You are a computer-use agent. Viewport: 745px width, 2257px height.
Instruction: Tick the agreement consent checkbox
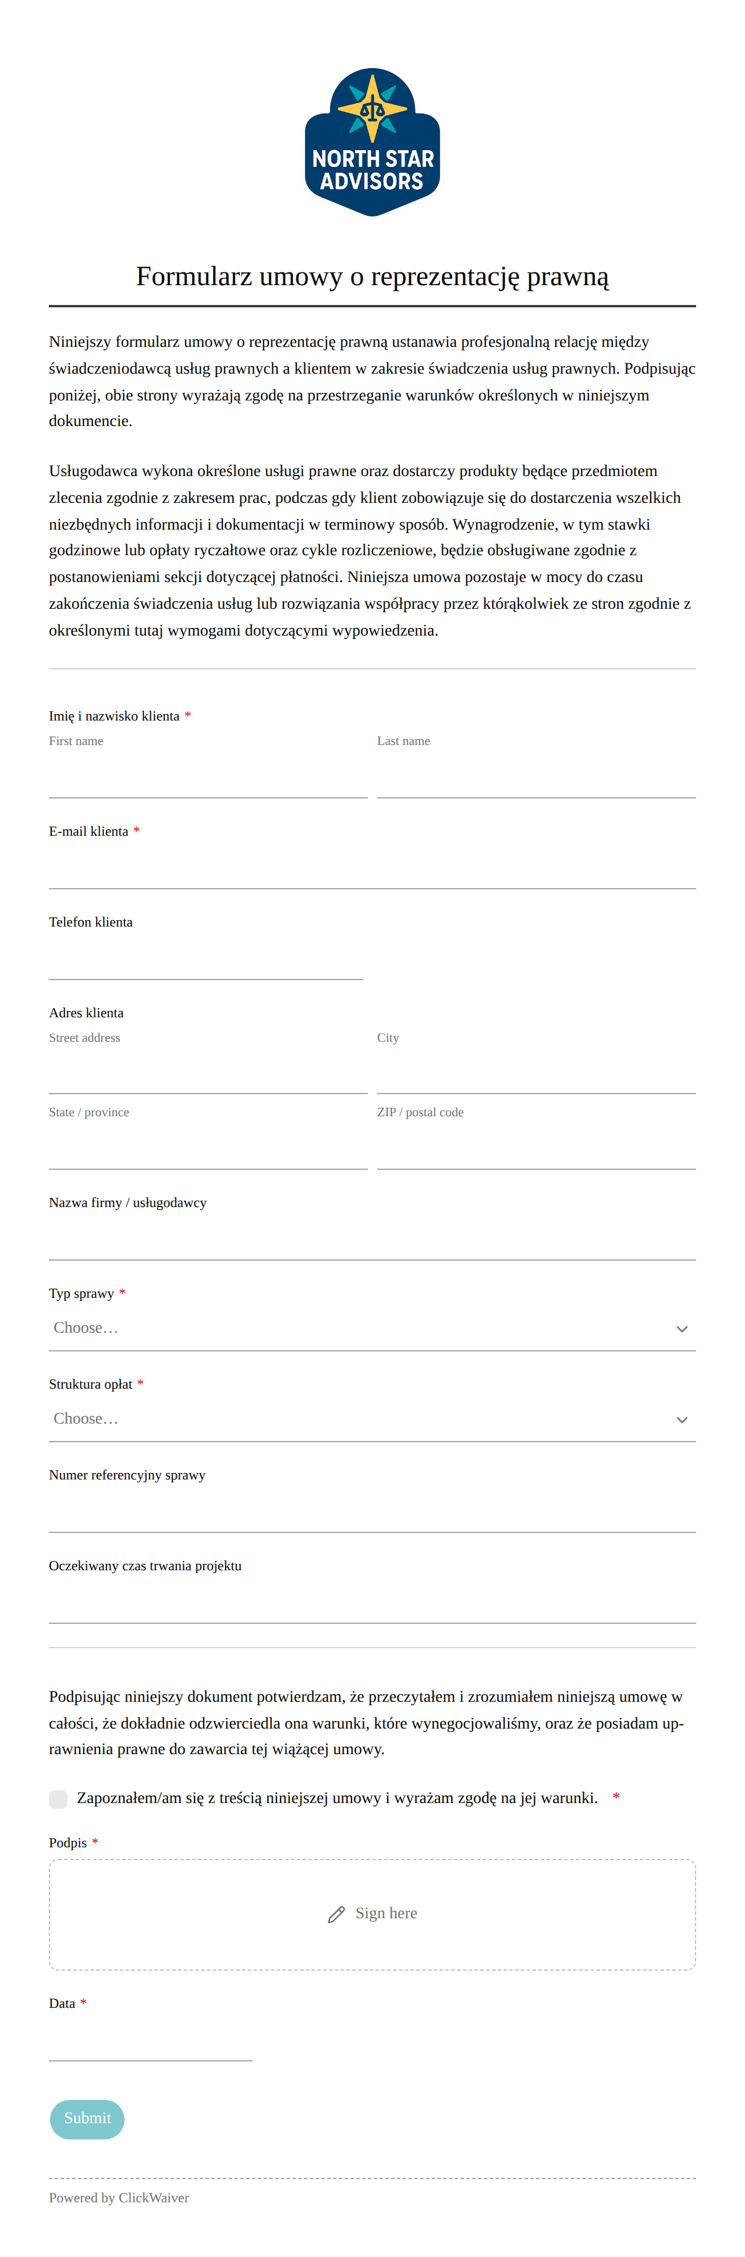tap(59, 1799)
